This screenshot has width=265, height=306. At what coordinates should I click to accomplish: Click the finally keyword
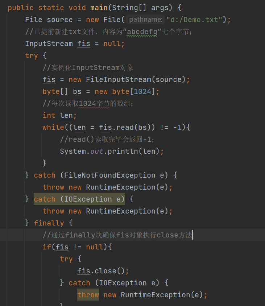49,223
